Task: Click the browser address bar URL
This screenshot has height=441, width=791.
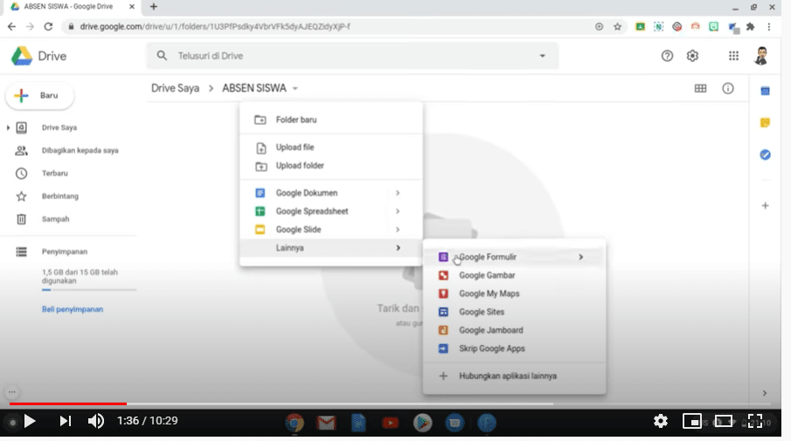Action: point(215,27)
